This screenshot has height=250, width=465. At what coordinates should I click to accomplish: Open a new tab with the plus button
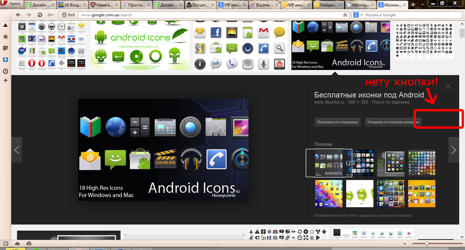(x=413, y=4)
